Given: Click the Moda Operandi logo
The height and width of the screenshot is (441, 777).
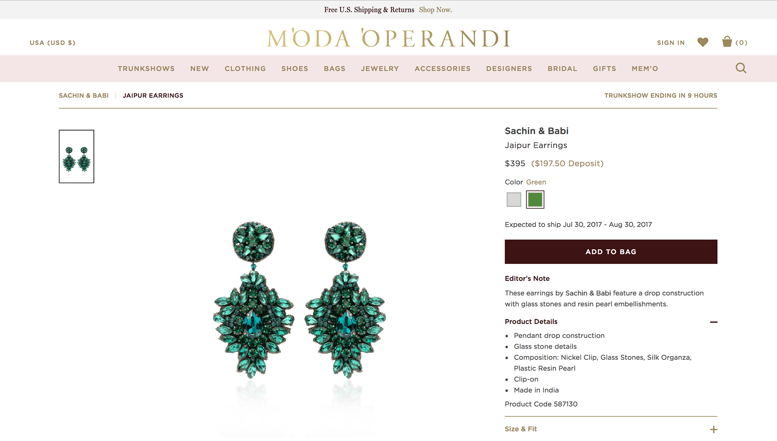Looking at the screenshot, I should pyautogui.click(x=388, y=38).
